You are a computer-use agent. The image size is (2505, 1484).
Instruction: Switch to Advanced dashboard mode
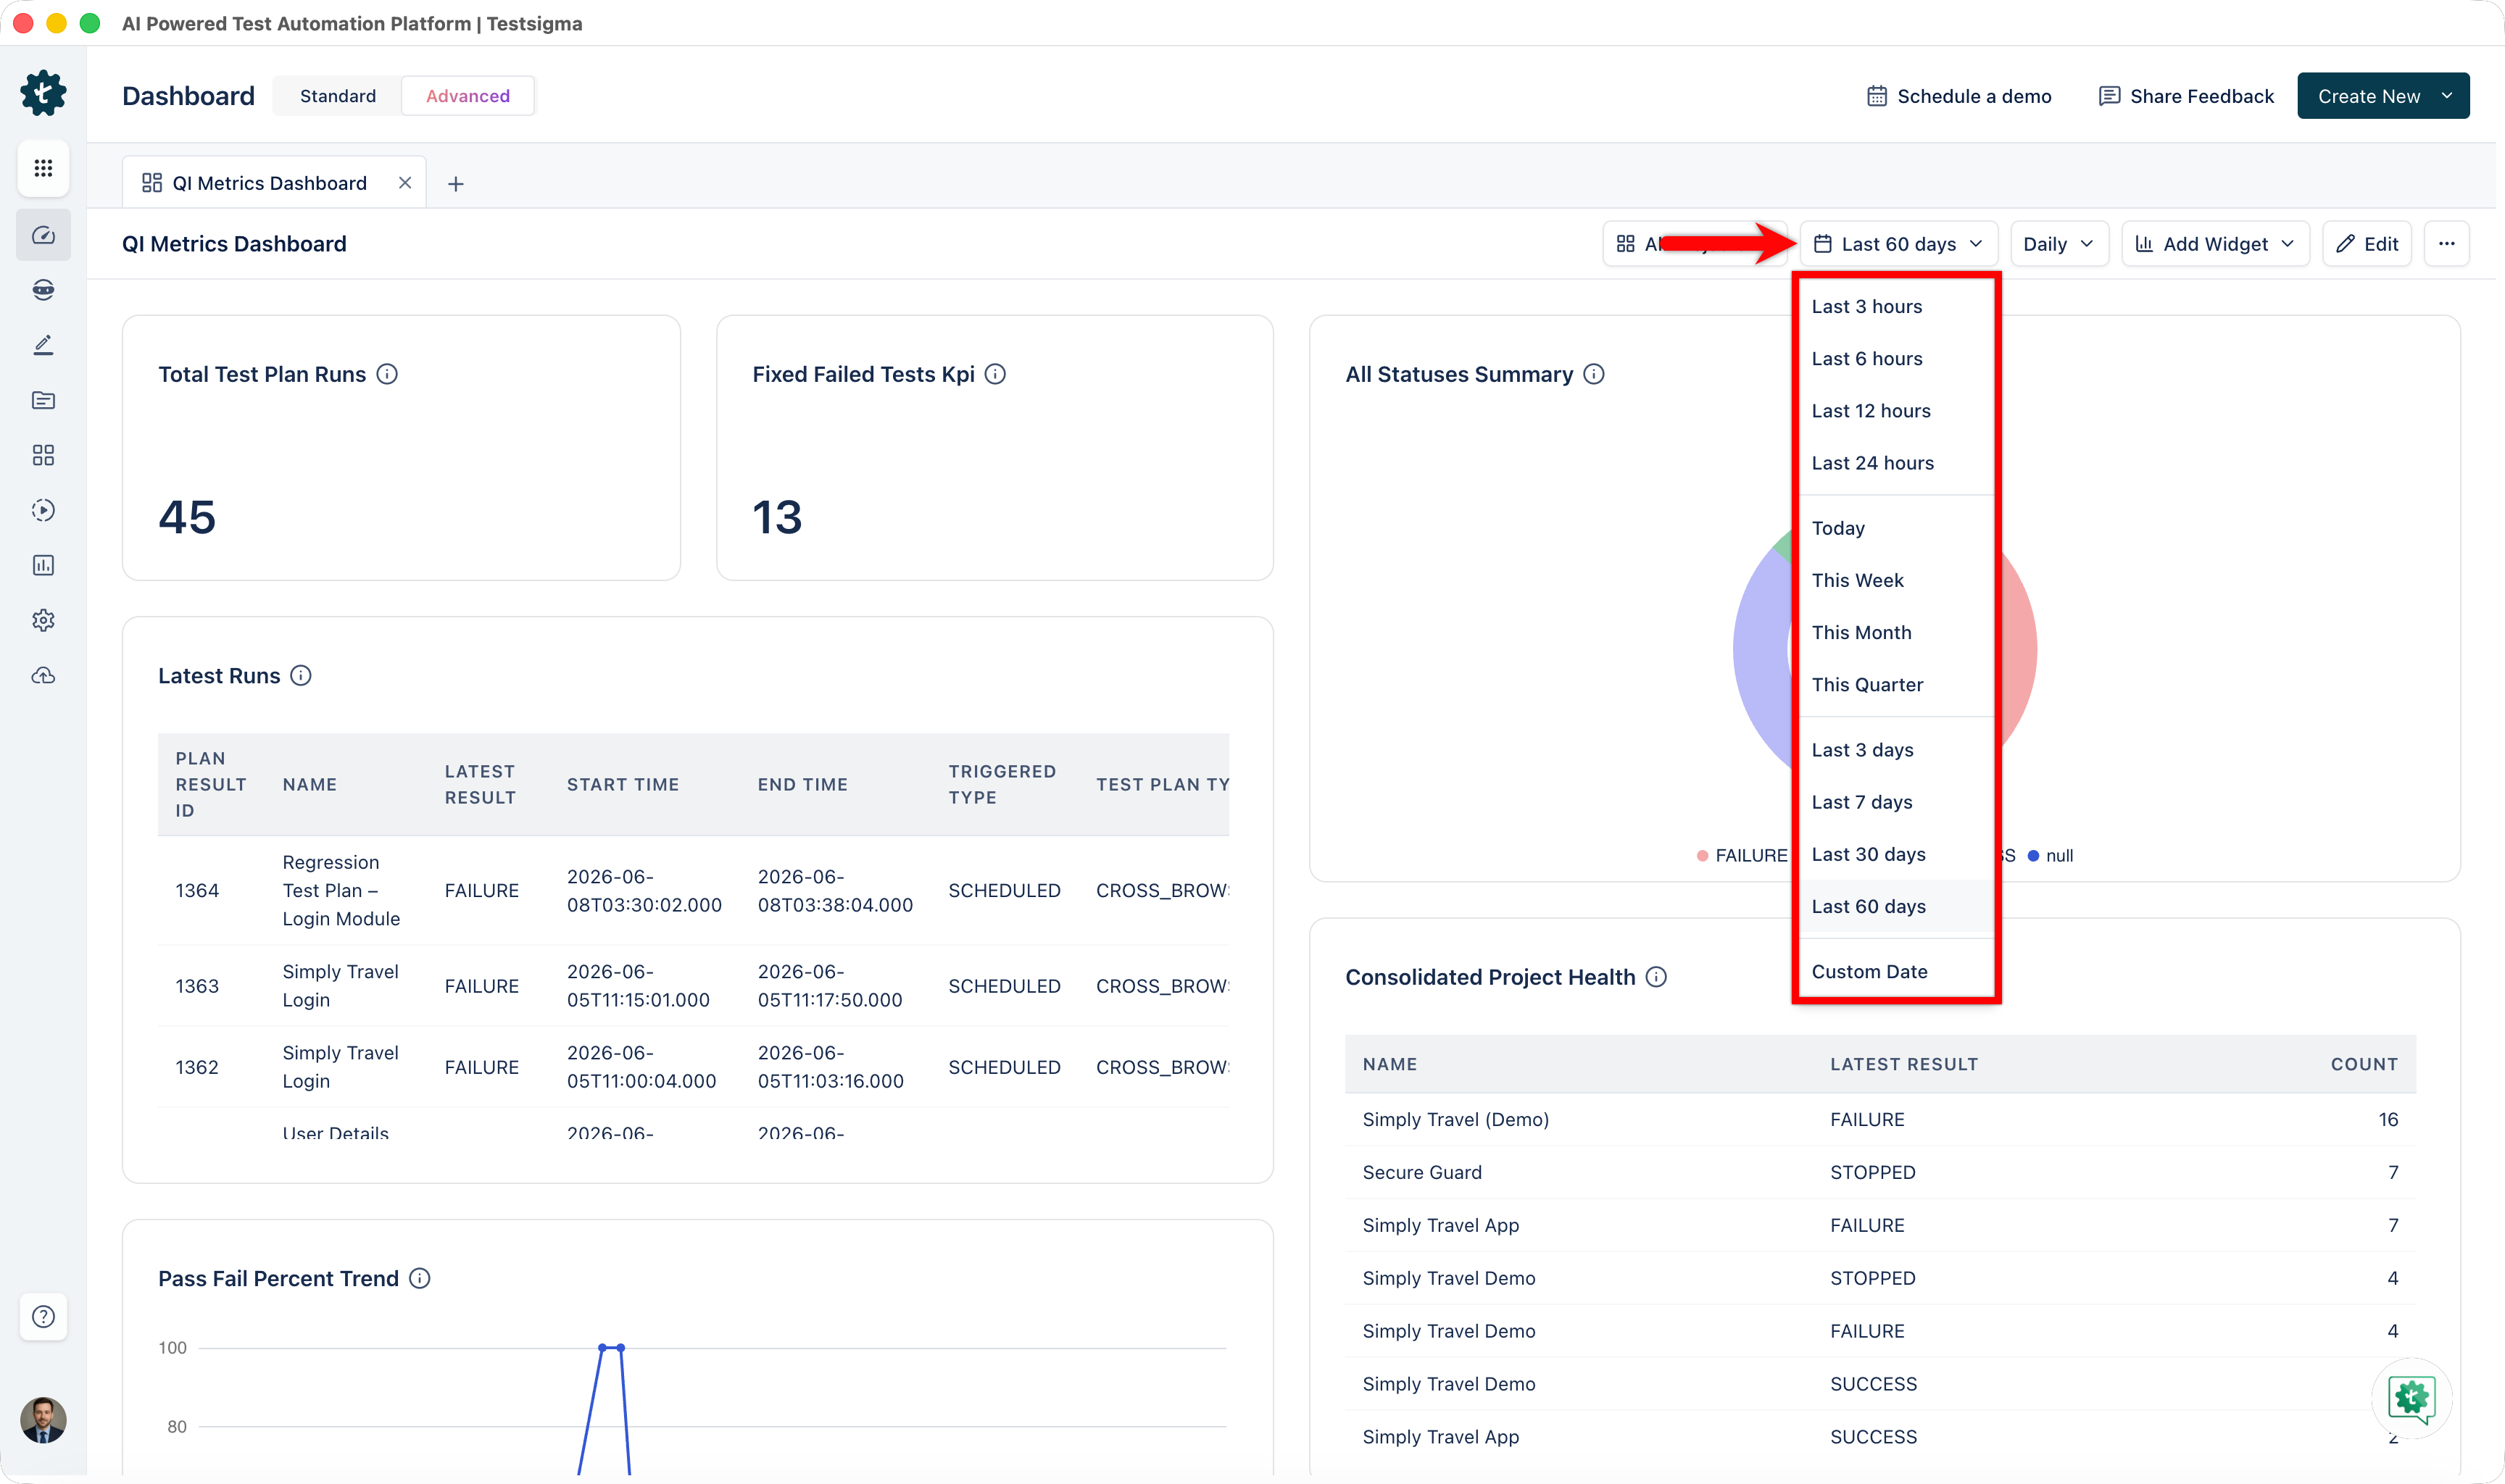(x=468, y=96)
